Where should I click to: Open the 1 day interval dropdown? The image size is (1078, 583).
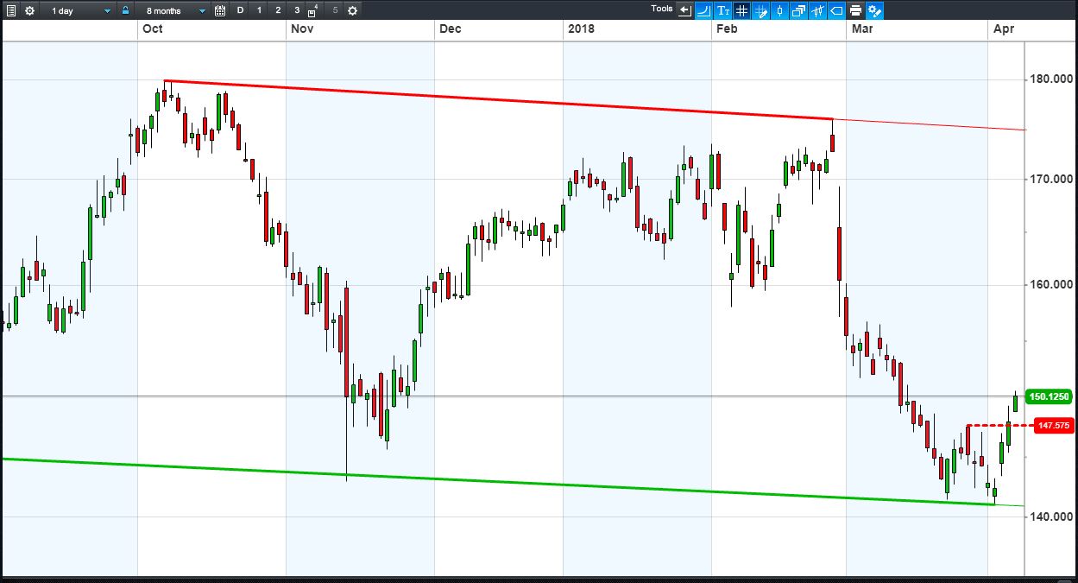[x=79, y=10]
